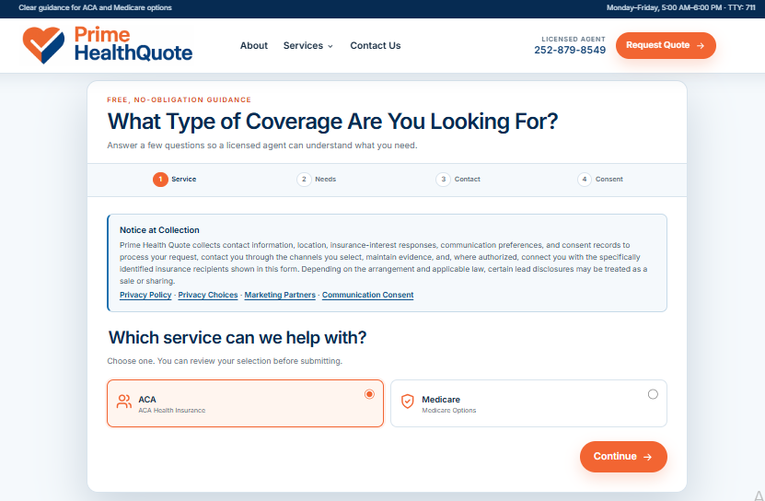
Task: Click step 3 Contact indicator
Action: [458, 180]
